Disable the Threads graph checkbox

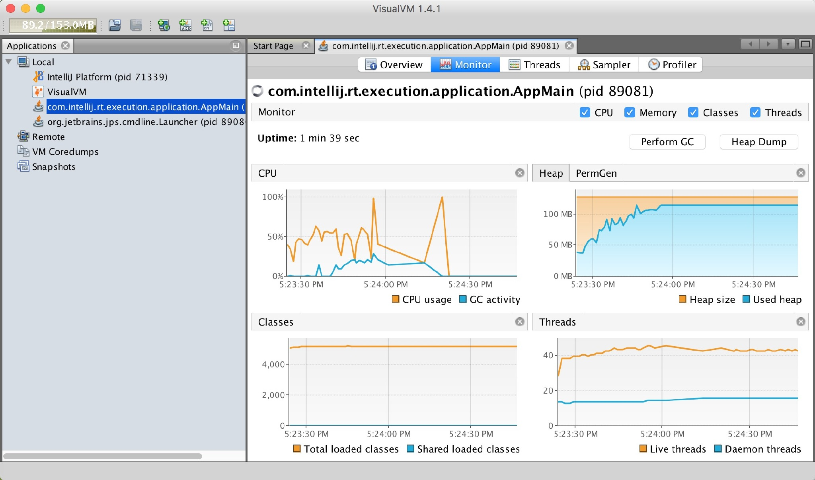click(755, 113)
